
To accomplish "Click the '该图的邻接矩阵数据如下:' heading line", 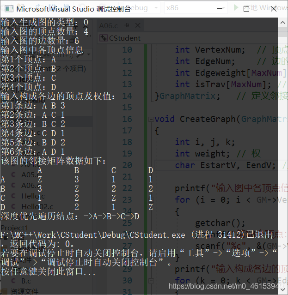I will point(53,161).
